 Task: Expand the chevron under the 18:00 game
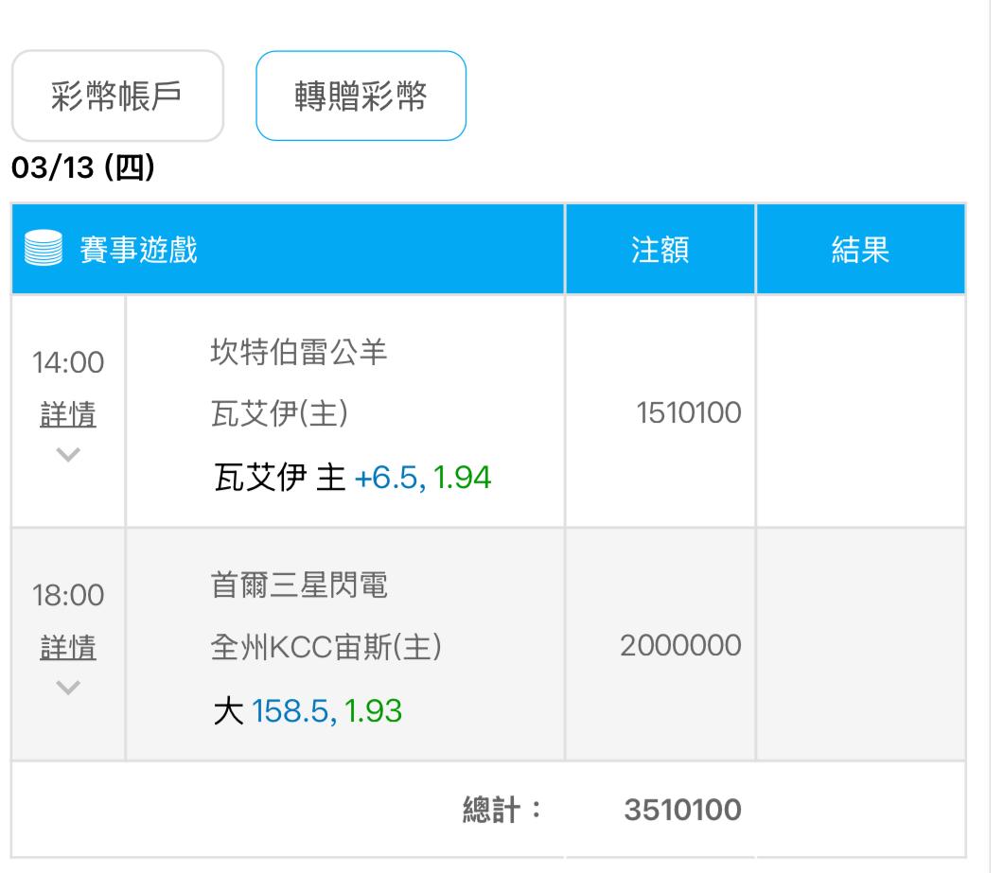point(68,688)
